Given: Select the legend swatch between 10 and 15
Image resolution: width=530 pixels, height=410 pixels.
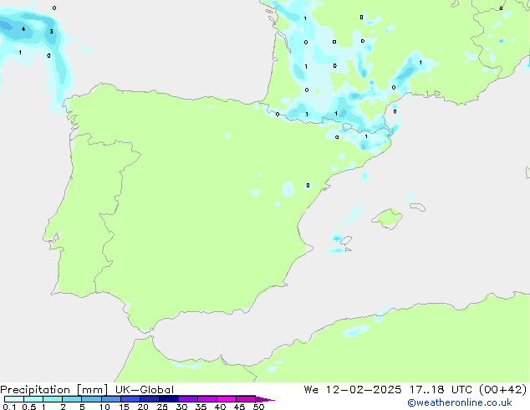Looking at the screenshot, I should coord(111,399).
